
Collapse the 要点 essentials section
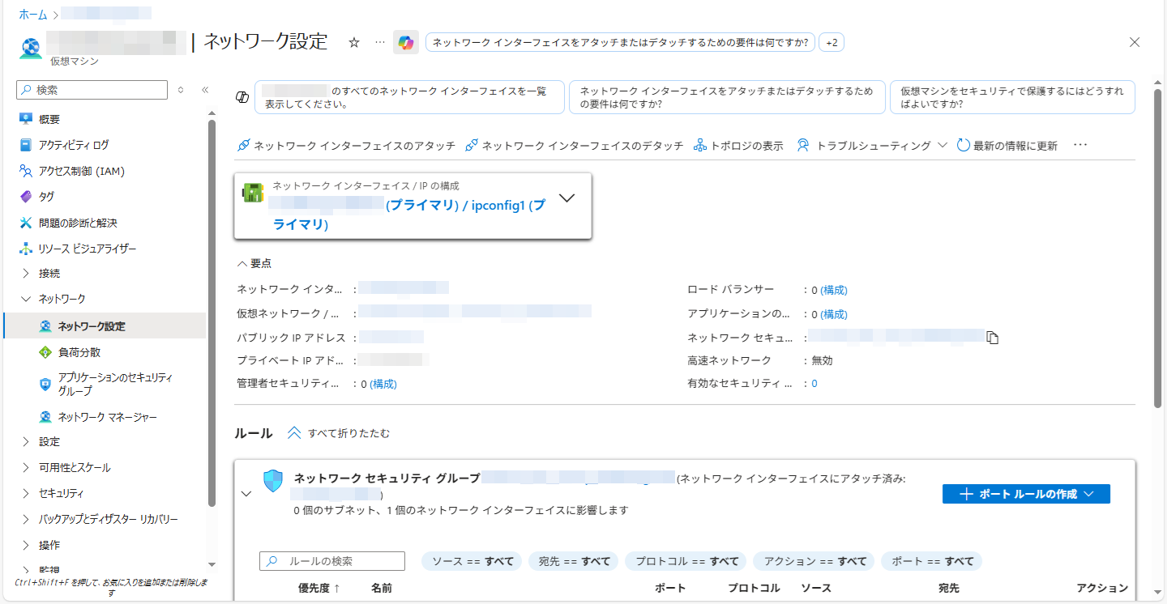pos(254,264)
